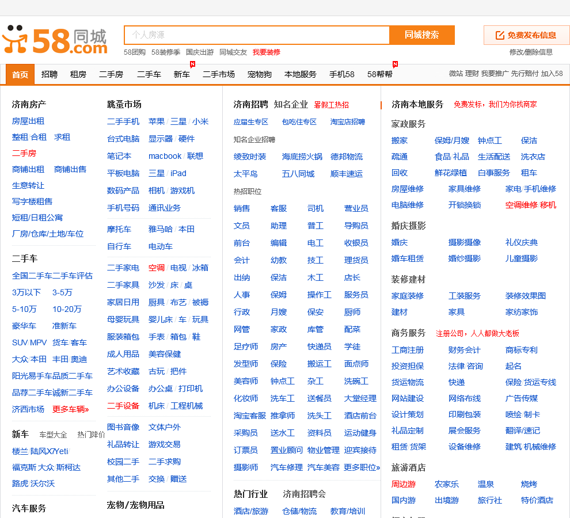The image size is (570, 518).
Task: Click the macbook link
Action: (165, 157)
